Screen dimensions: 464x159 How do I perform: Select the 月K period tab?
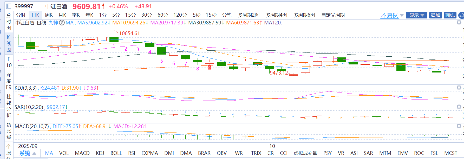coord(62,15)
